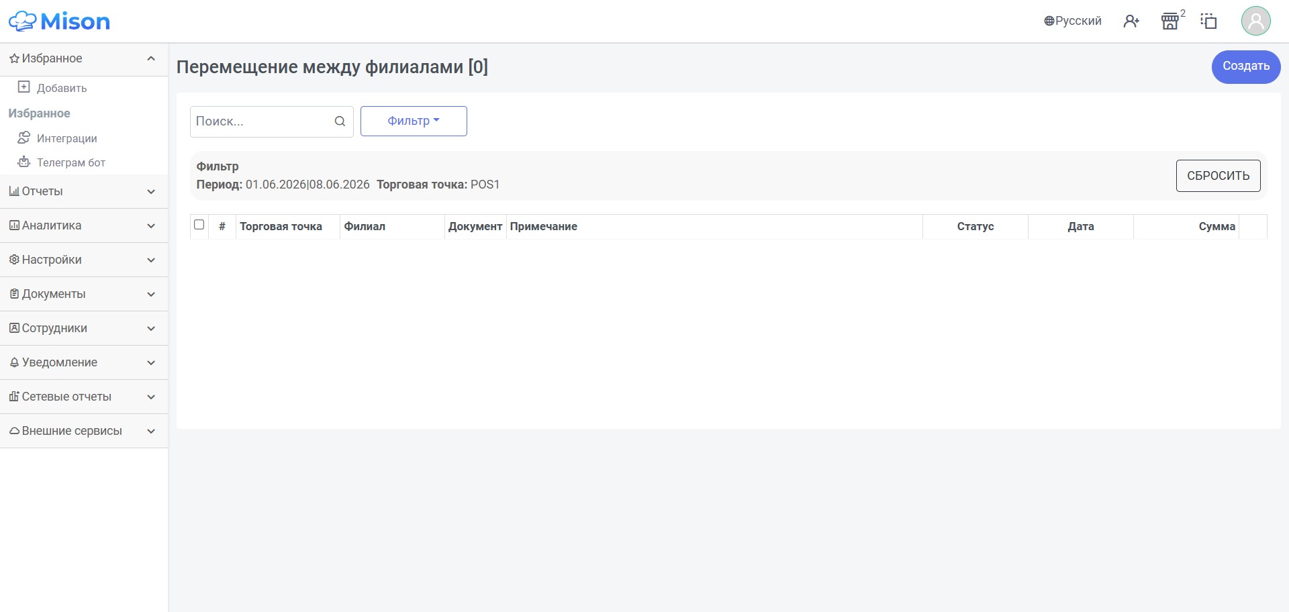The height and width of the screenshot is (612, 1289).
Task: Open Интеграции from favorites
Action: [66, 138]
